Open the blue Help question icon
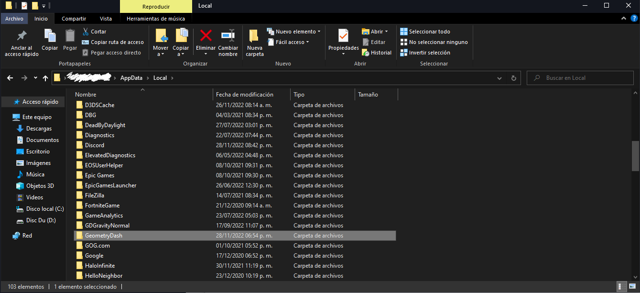This screenshot has height=293, width=640. pyautogui.click(x=633, y=18)
